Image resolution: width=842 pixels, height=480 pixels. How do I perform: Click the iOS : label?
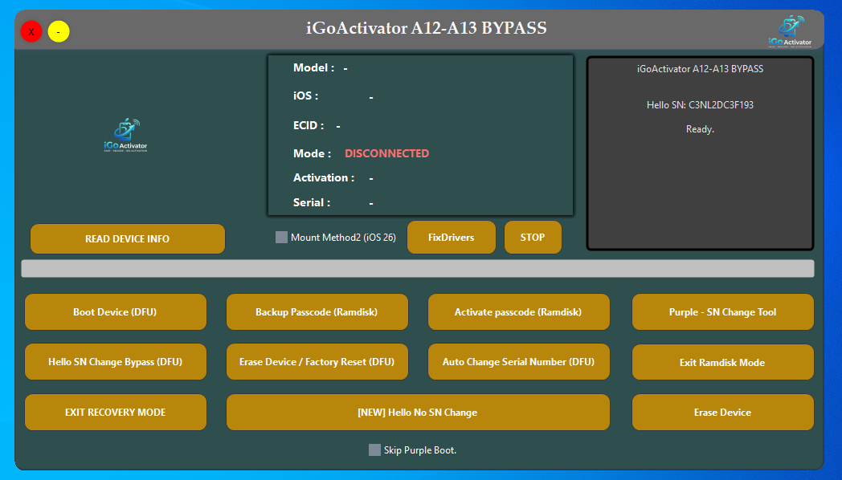tap(305, 96)
